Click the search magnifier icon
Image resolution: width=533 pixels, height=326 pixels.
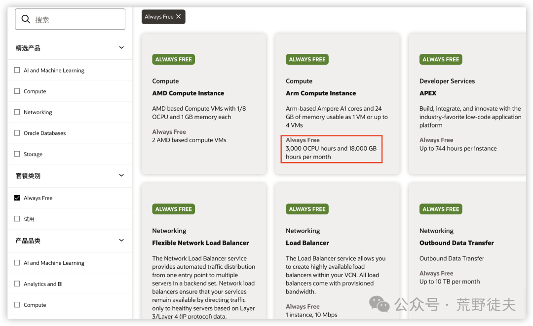point(26,19)
